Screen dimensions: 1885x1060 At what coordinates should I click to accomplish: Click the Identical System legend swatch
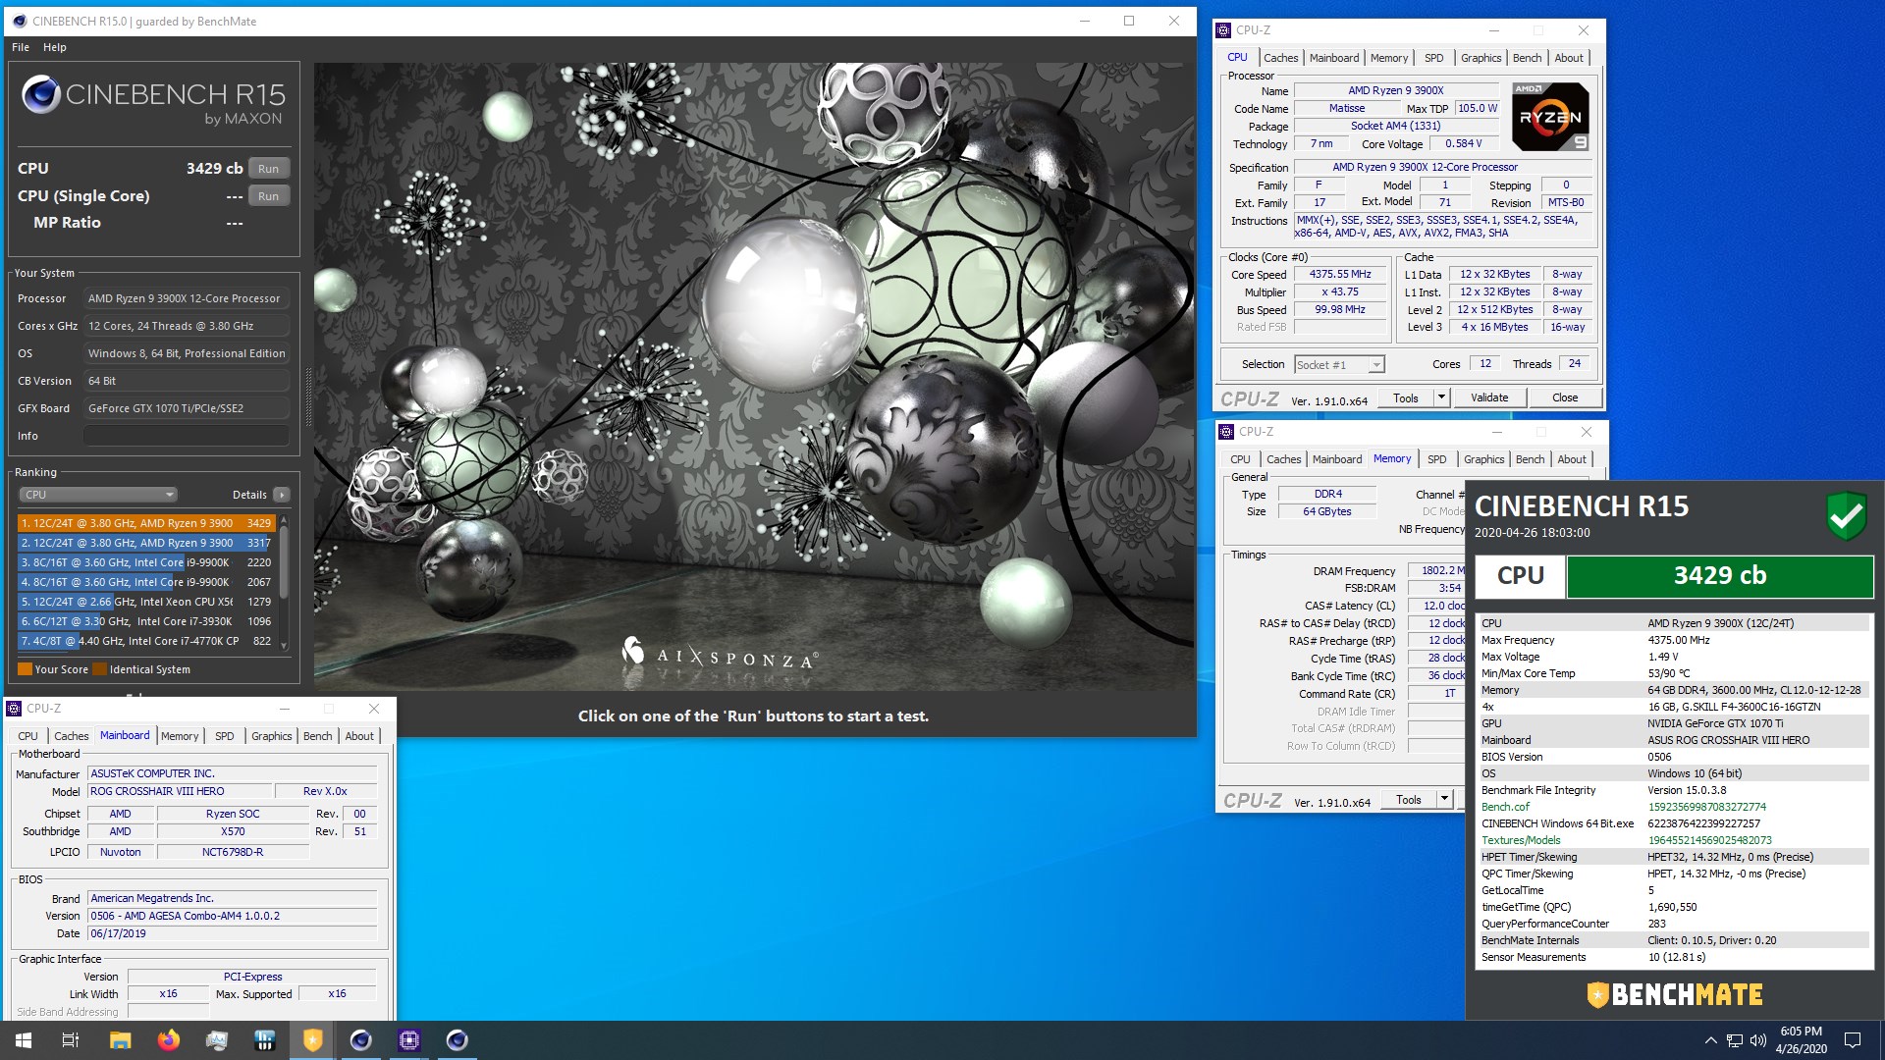tap(99, 669)
